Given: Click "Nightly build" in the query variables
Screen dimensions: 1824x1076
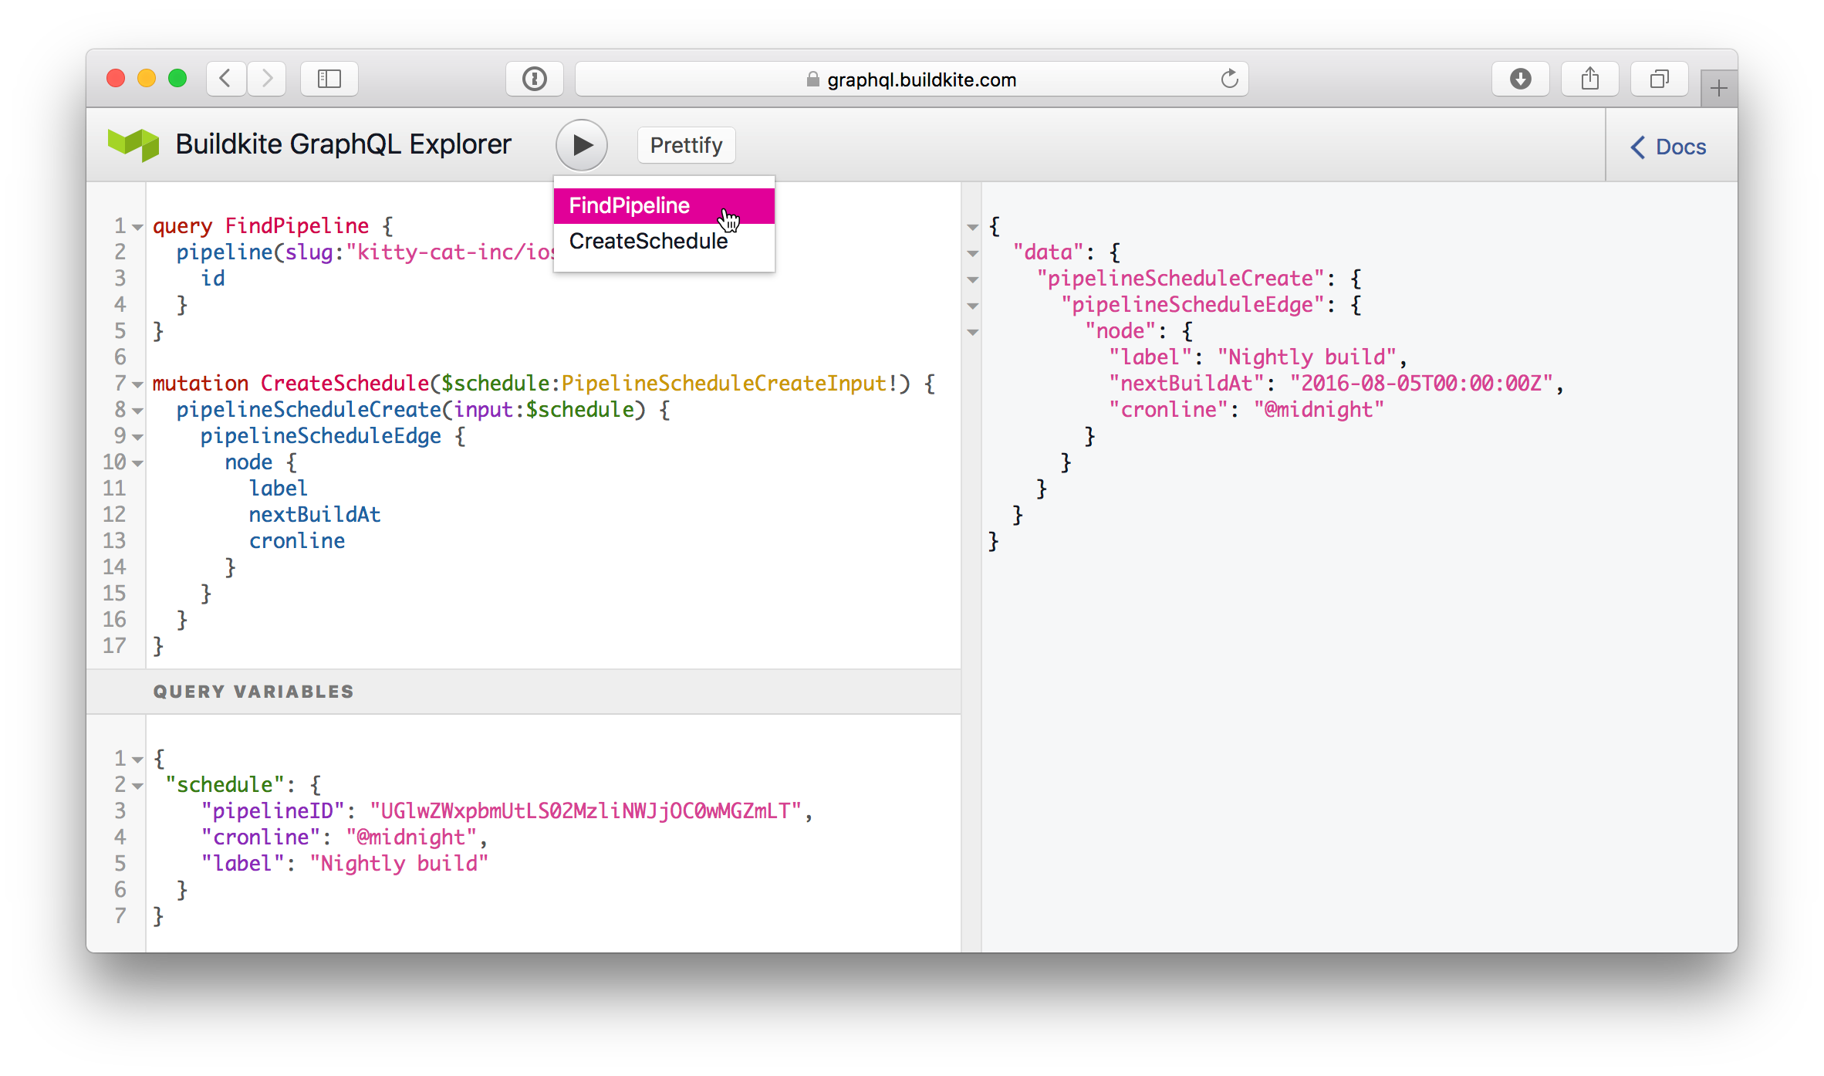Looking at the screenshot, I should tap(399, 863).
